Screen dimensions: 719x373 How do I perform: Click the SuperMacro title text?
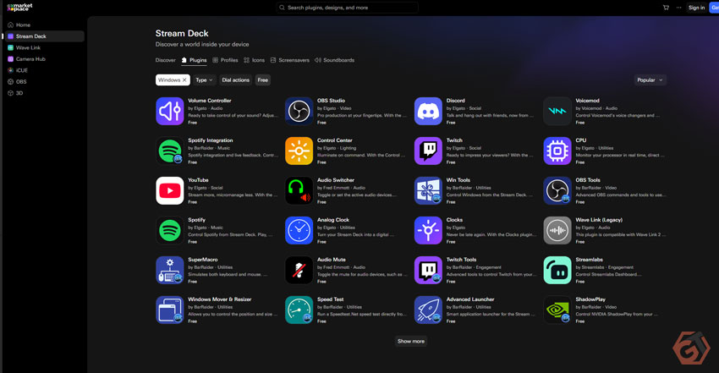[x=203, y=260]
